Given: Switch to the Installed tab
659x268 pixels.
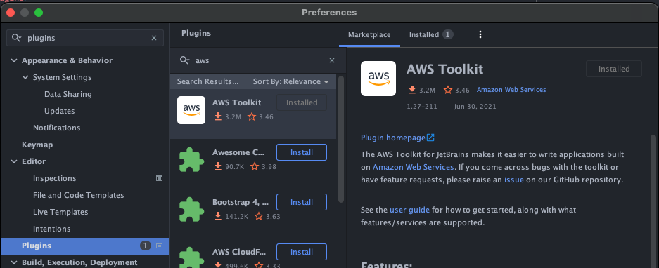Looking at the screenshot, I should [x=431, y=35].
